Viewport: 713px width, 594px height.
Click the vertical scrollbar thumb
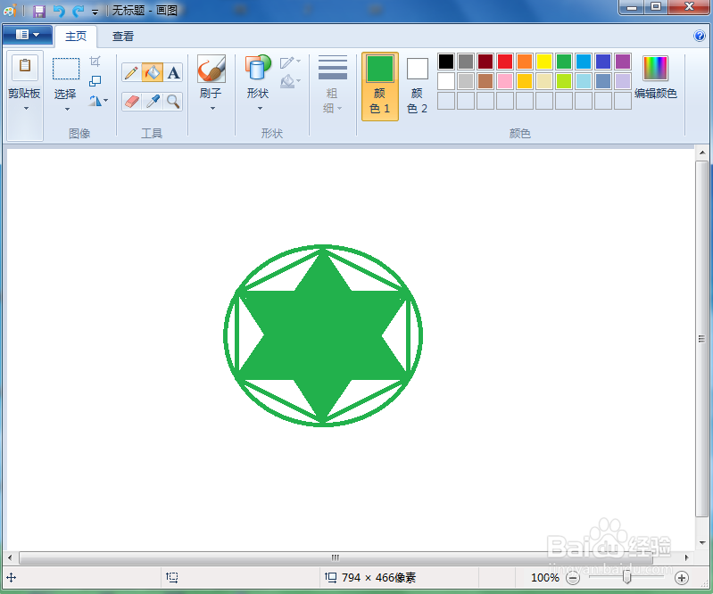701,338
